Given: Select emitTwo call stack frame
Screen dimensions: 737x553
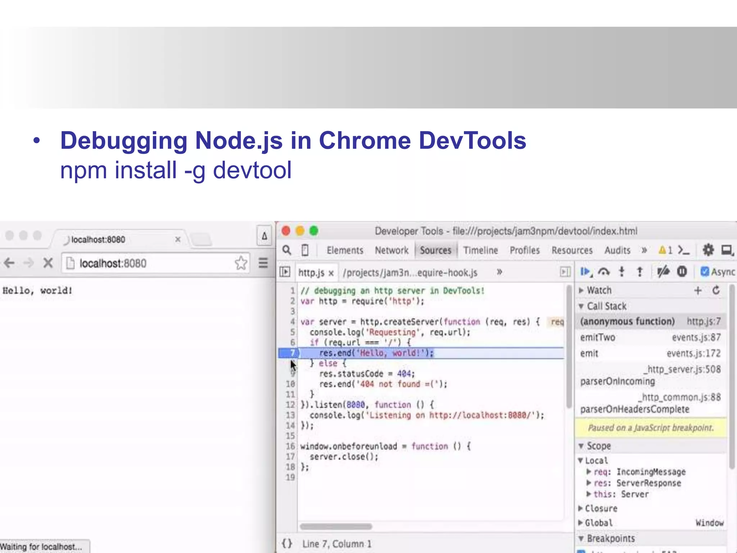Looking at the screenshot, I should tap(651, 337).
